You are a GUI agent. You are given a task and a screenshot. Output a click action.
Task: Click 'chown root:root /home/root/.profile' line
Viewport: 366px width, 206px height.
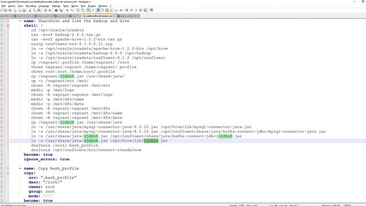73,72
